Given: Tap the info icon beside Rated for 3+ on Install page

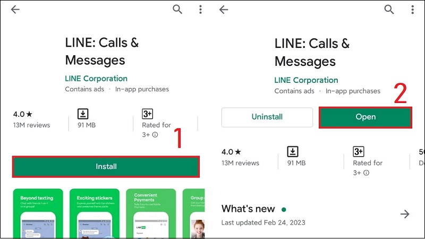Looking at the screenshot, I should point(155,135).
